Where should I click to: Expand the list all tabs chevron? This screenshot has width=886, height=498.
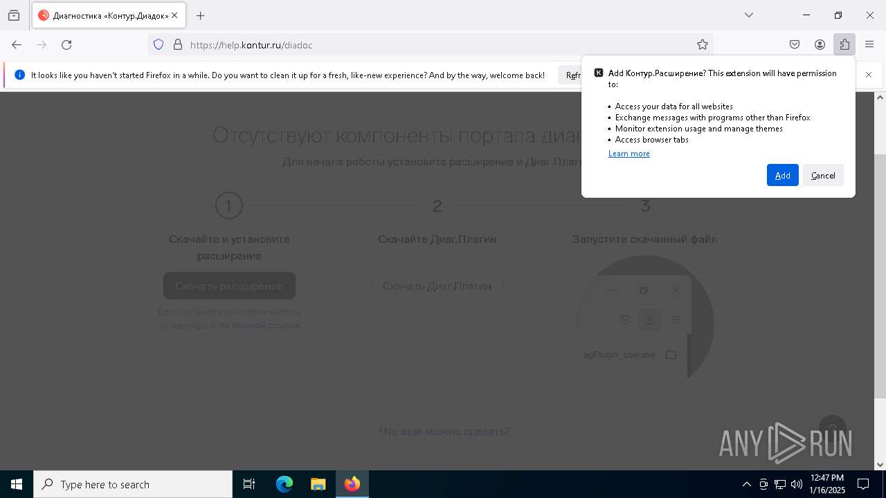pyautogui.click(x=748, y=15)
